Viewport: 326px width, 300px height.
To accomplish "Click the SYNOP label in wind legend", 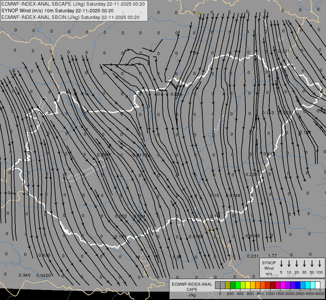I will click(269, 263).
